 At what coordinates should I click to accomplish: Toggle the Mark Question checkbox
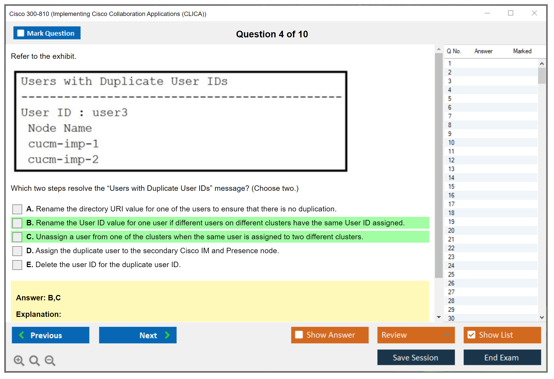coord(21,33)
